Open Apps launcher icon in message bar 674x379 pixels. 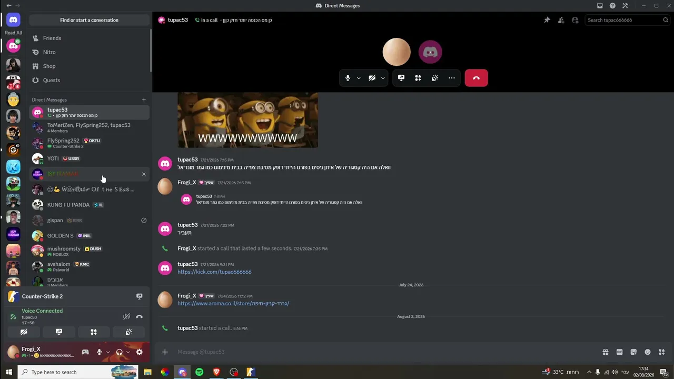point(662,352)
